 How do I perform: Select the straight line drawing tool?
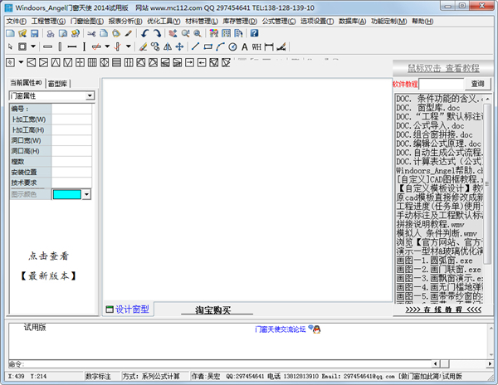[x=195, y=46]
